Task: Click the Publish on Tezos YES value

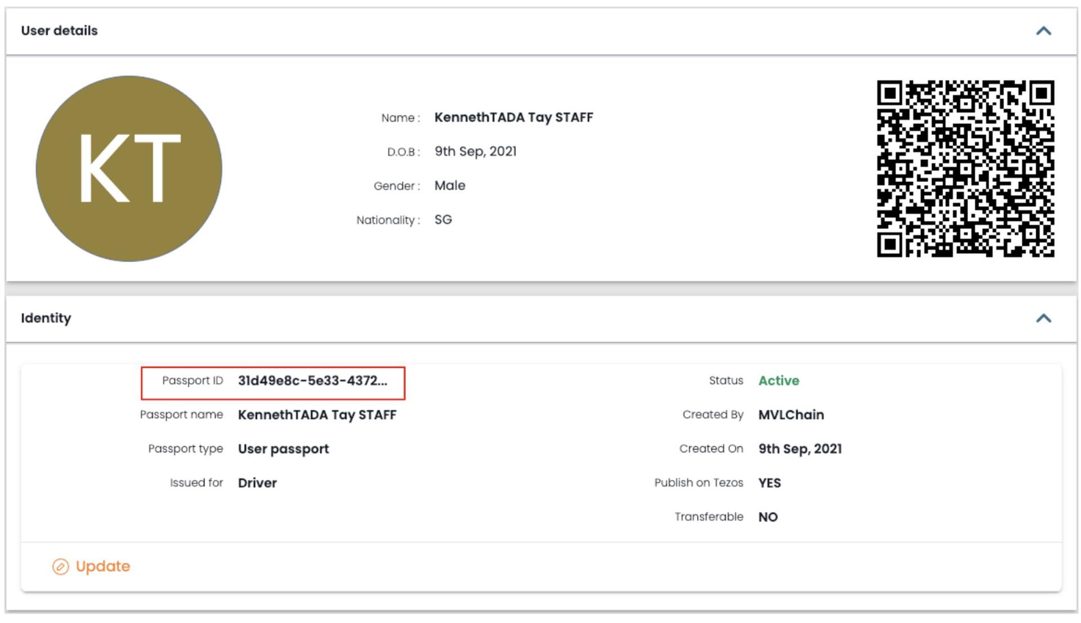Action: click(x=769, y=483)
